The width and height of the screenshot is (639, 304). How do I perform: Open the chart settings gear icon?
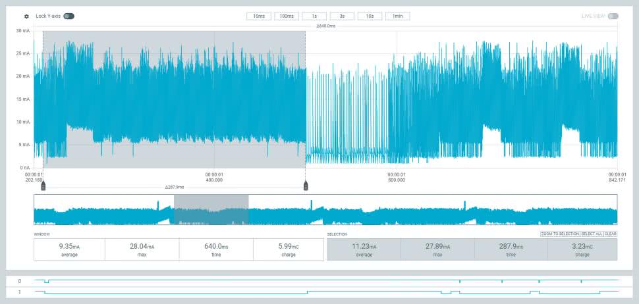pyautogui.click(x=26, y=16)
